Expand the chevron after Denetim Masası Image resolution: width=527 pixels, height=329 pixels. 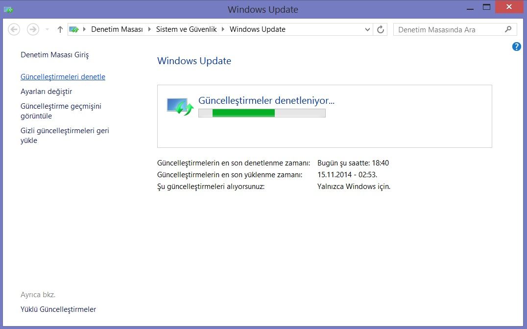click(x=149, y=29)
